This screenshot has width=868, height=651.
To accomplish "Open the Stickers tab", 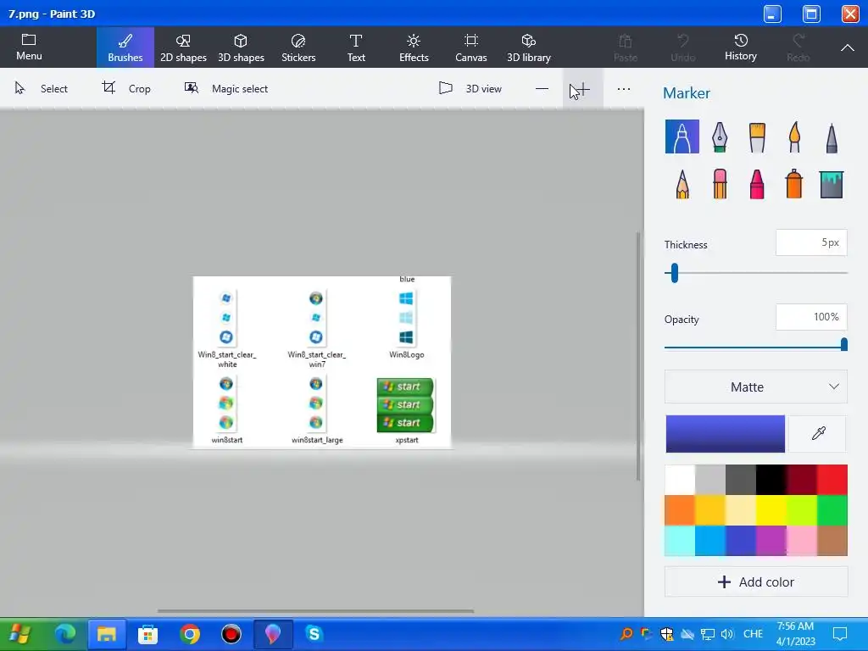I will tap(298, 47).
